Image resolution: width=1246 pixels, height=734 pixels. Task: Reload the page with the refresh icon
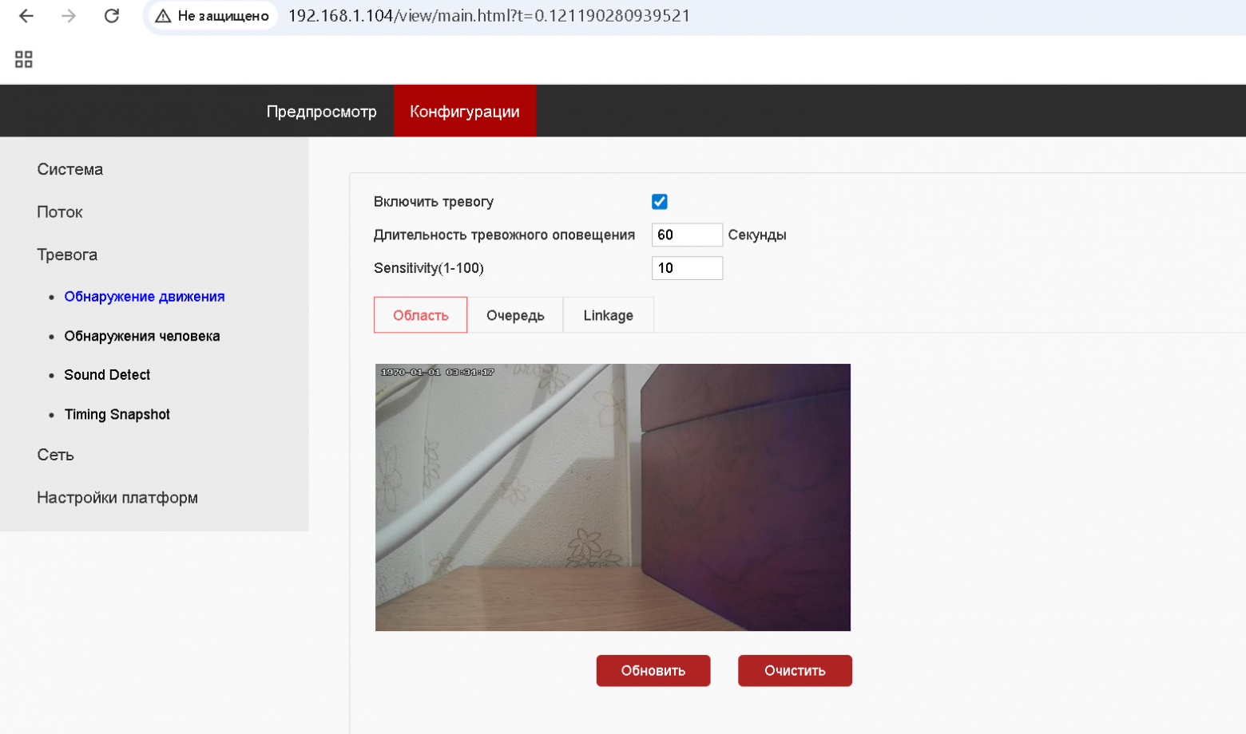[x=112, y=16]
